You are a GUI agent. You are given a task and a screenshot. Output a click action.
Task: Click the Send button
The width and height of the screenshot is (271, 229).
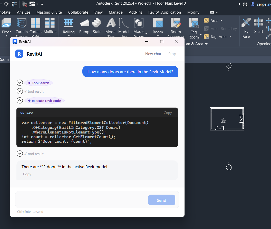click(x=162, y=200)
